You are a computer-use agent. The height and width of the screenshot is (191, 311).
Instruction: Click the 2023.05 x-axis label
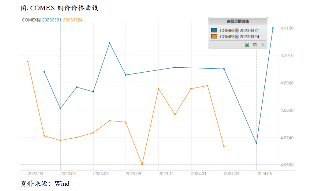pyautogui.click(x=68, y=174)
